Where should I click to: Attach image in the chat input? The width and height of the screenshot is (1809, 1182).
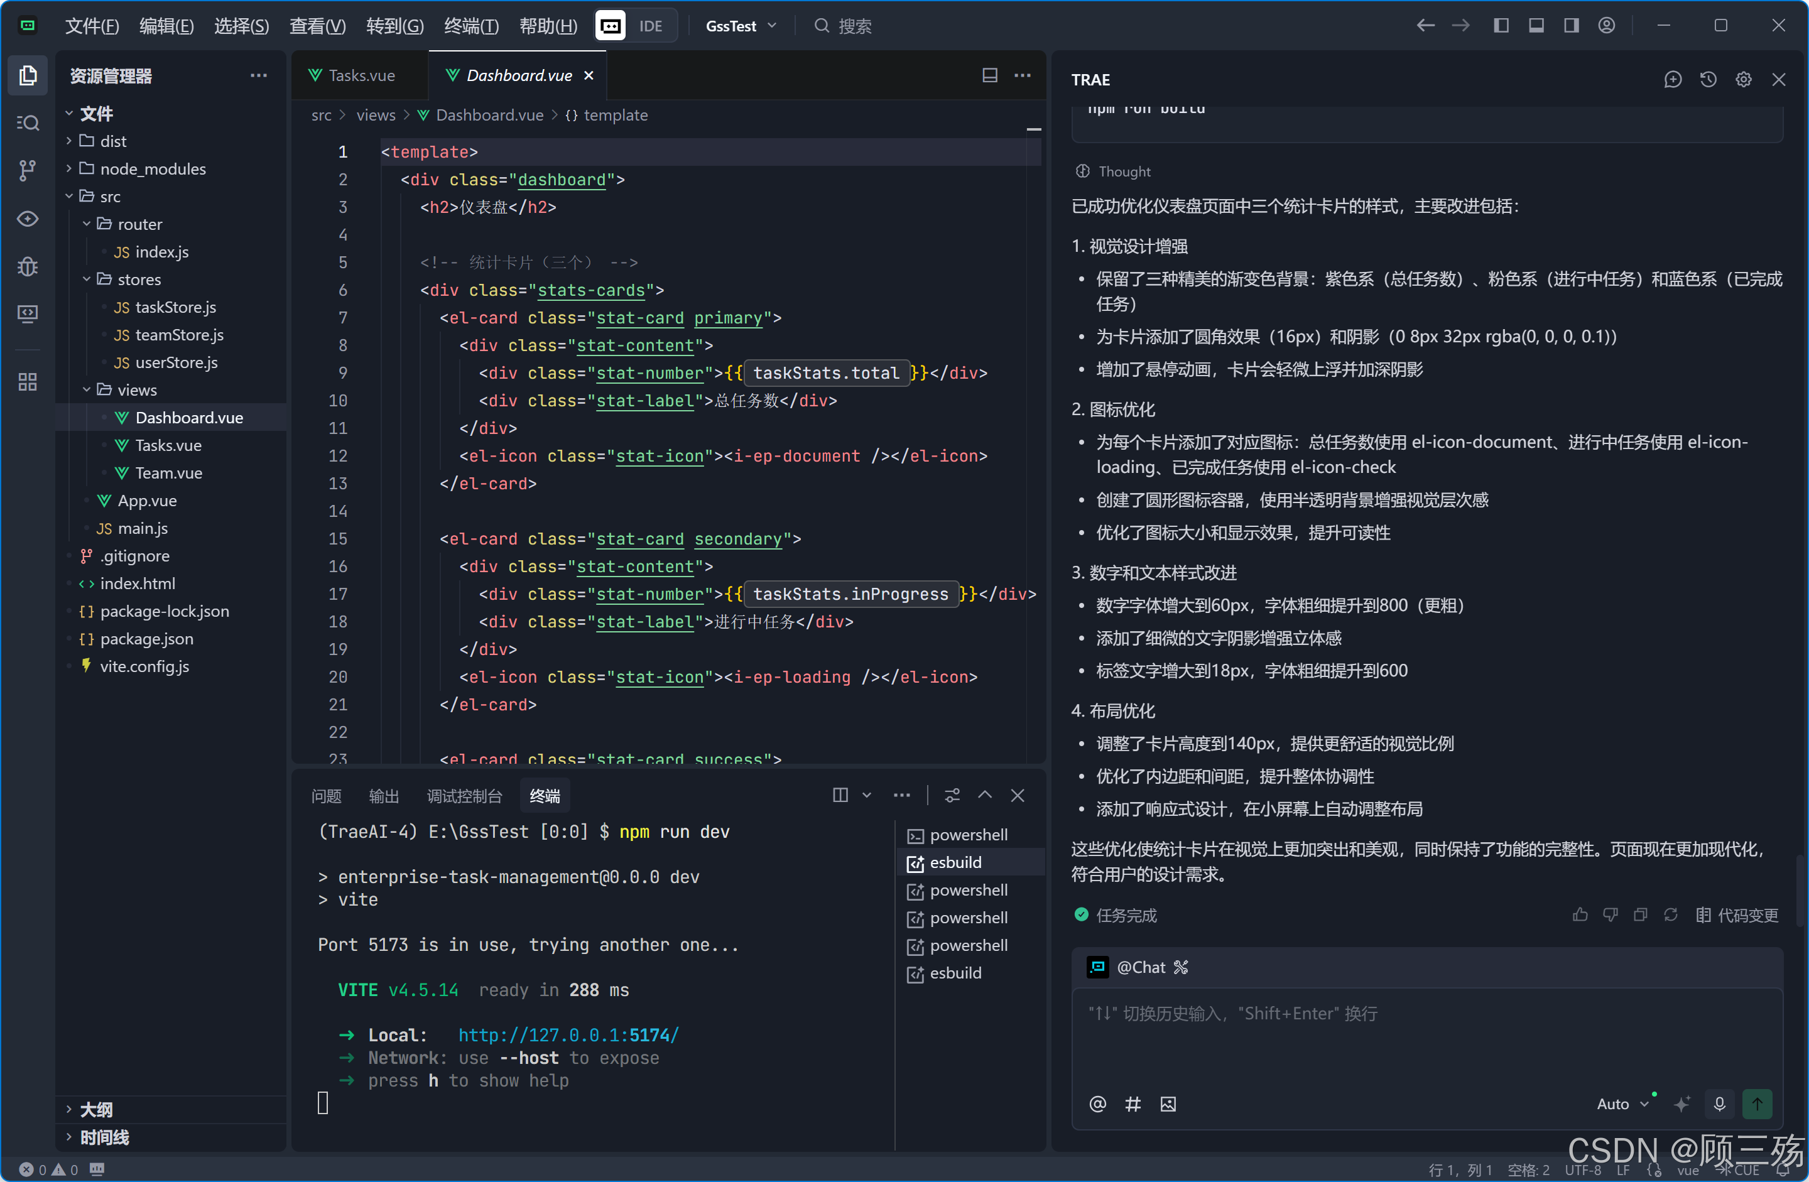click(1168, 1103)
